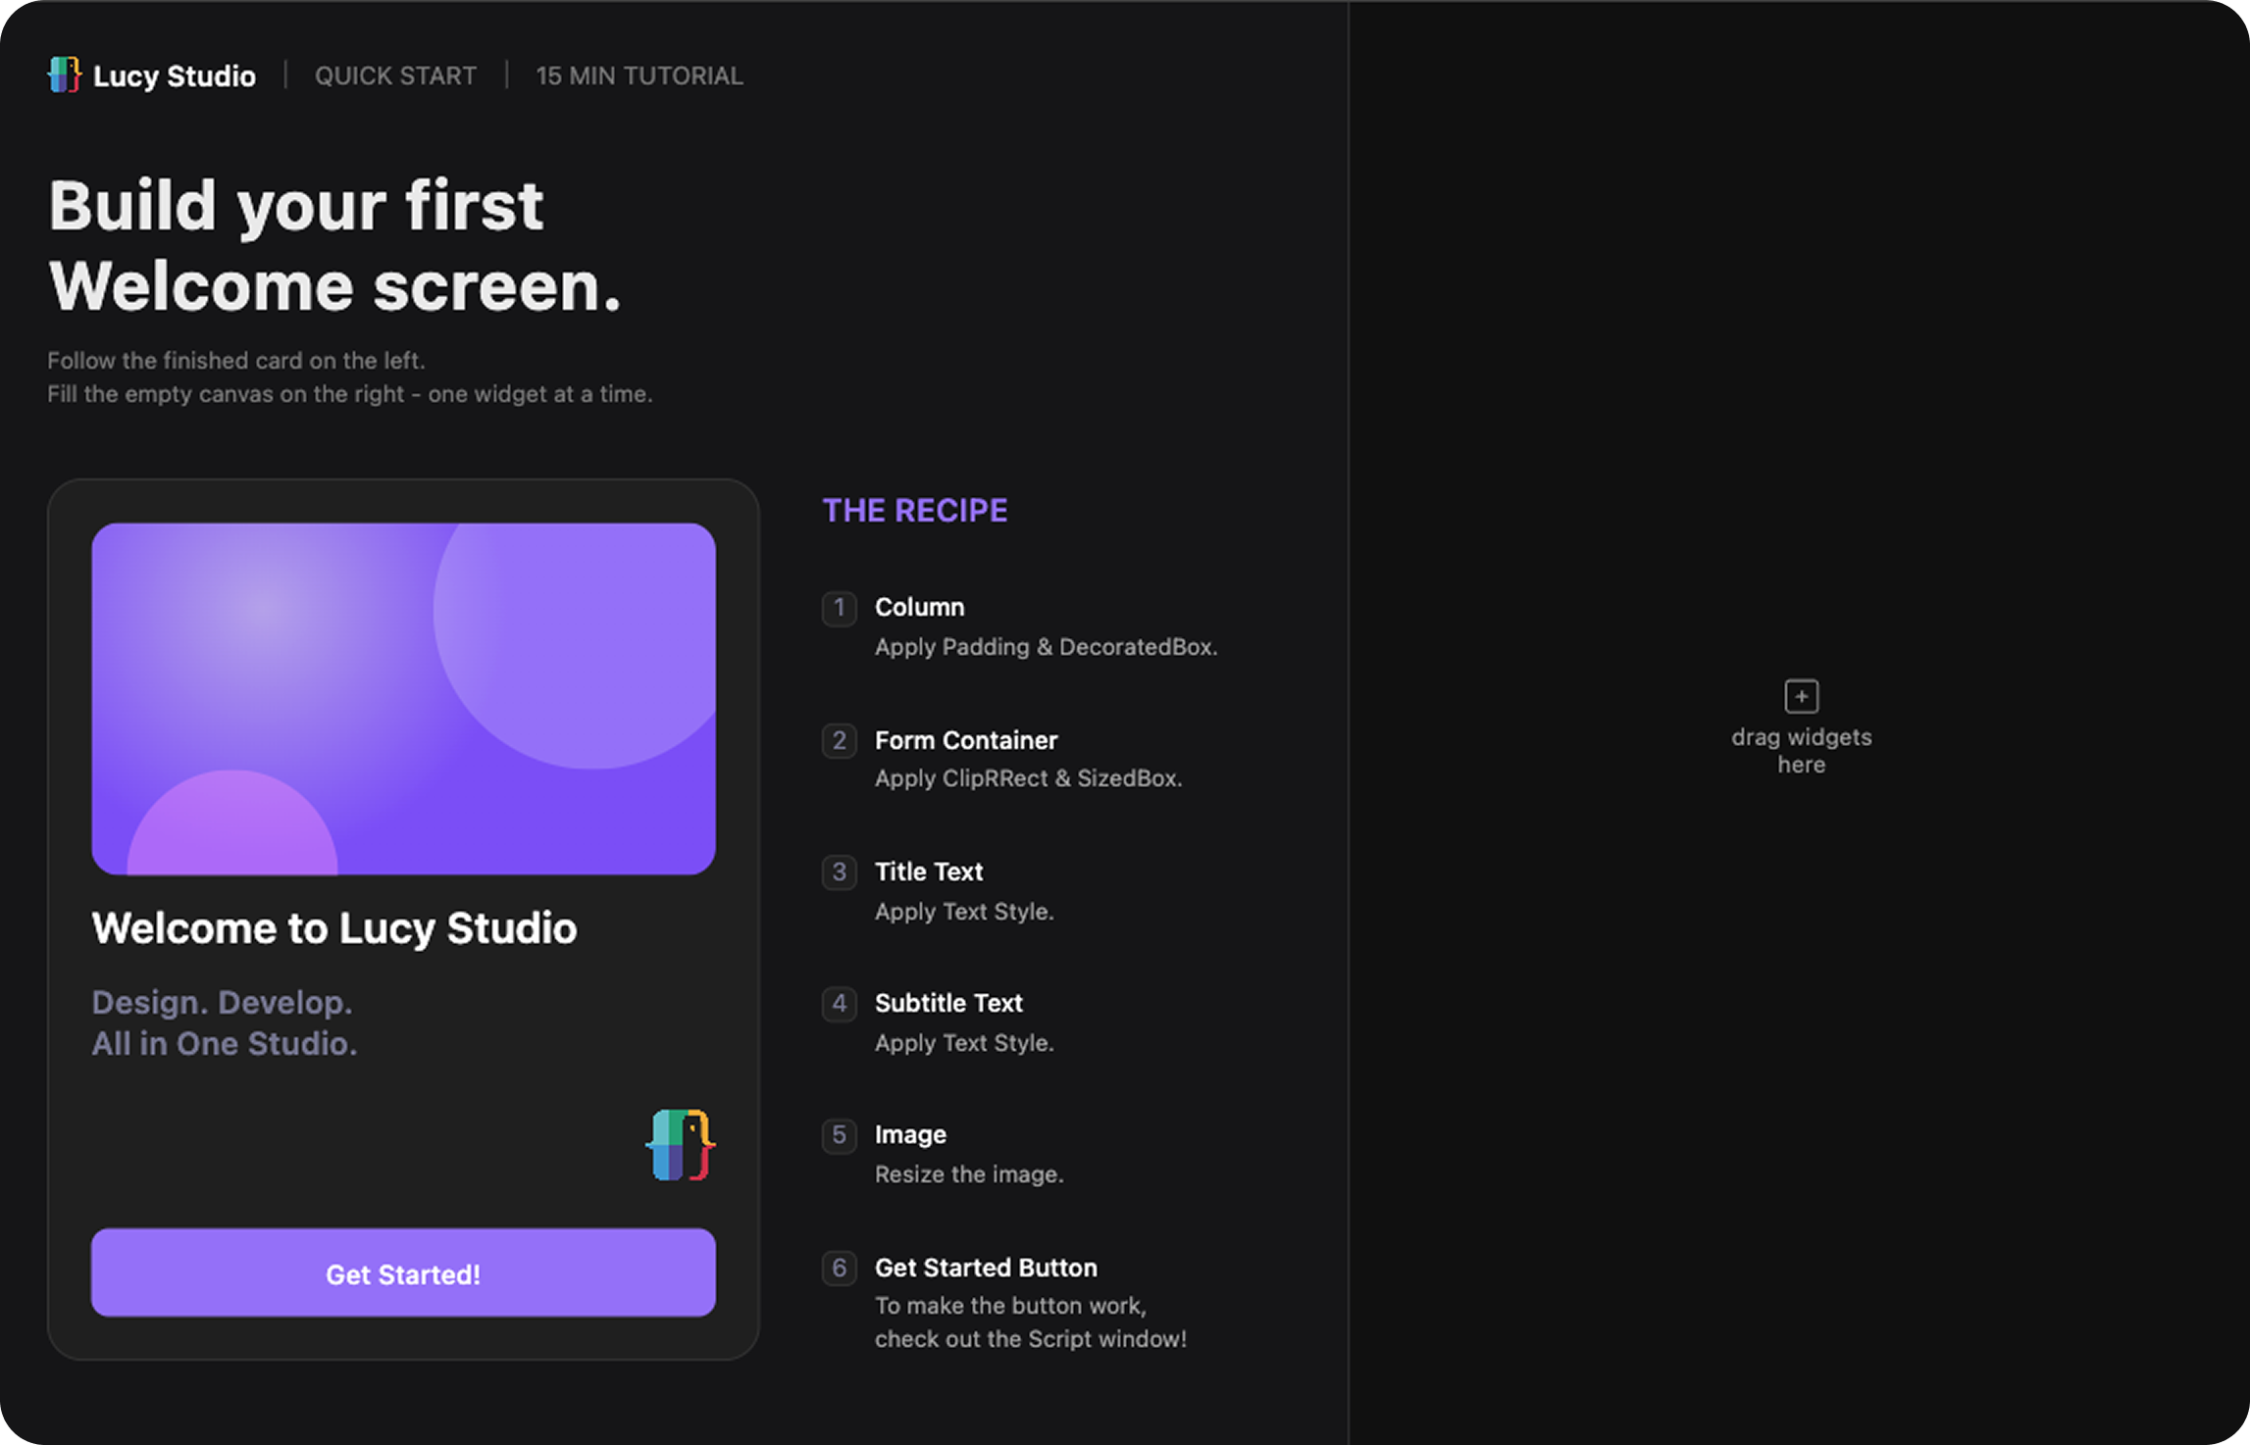Click the 'Build your first Welcome screen.' heading
The image size is (2250, 1445).
(334, 245)
